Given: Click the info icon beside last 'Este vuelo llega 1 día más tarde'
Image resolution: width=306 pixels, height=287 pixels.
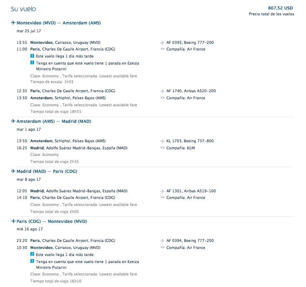Looking at the screenshot, I should [x=32, y=254].
